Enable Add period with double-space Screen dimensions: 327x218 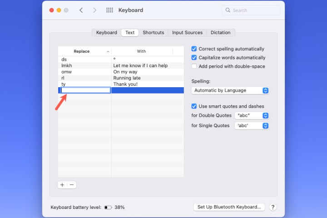pyautogui.click(x=194, y=66)
